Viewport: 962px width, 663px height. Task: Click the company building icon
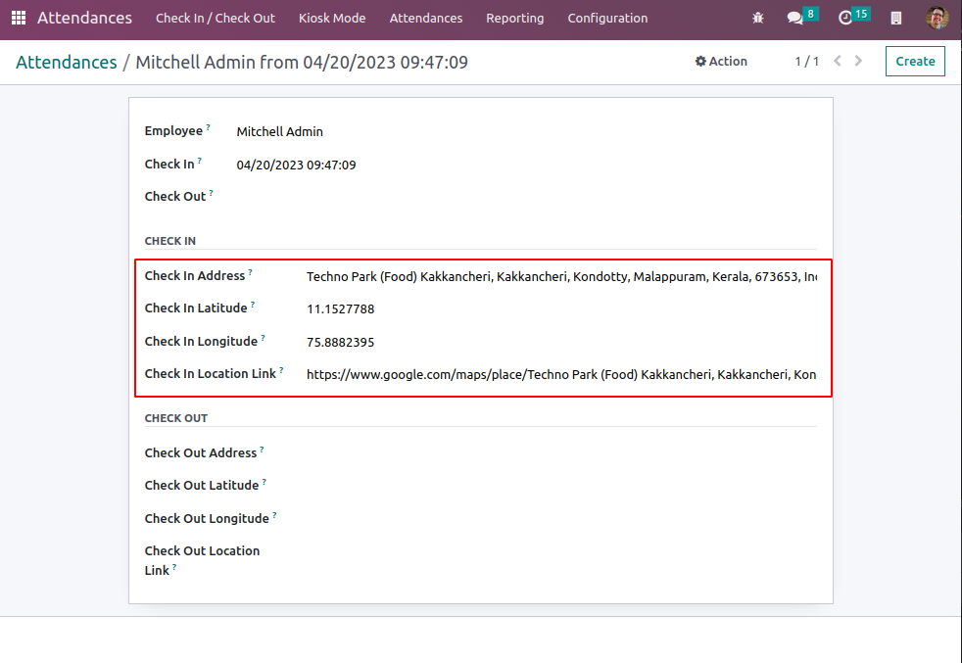[x=895, y=18]
